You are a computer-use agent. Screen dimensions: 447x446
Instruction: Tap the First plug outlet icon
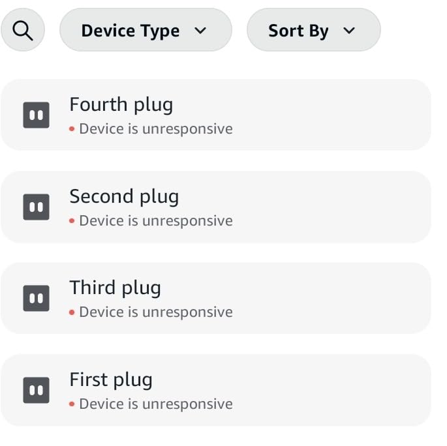(37, 391)
